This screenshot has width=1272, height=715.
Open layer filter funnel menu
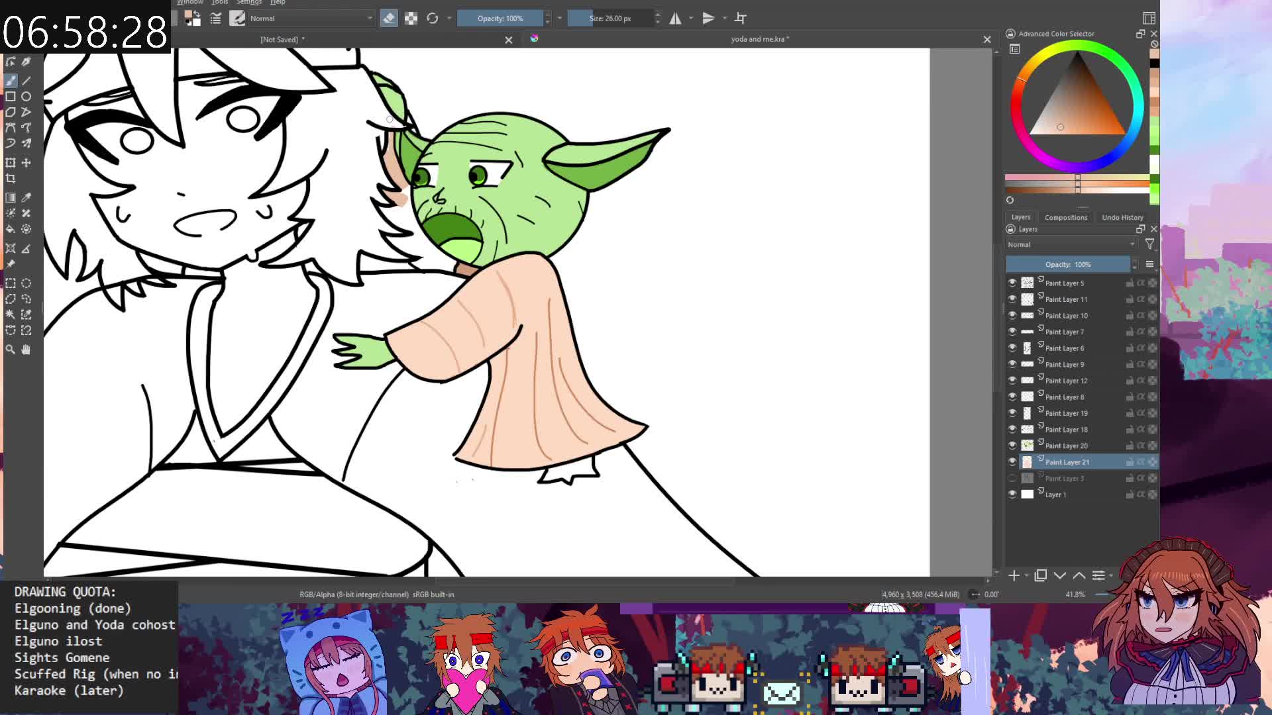point(1149,245)
